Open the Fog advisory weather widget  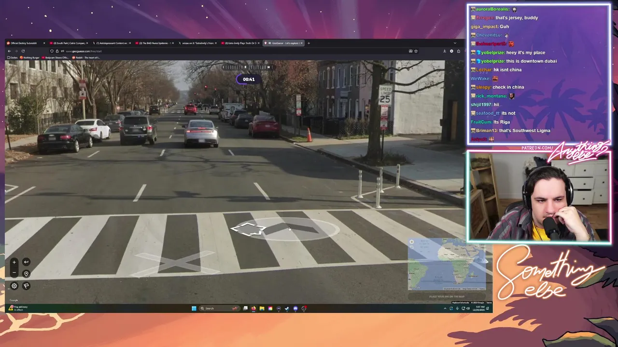(19, 308)
